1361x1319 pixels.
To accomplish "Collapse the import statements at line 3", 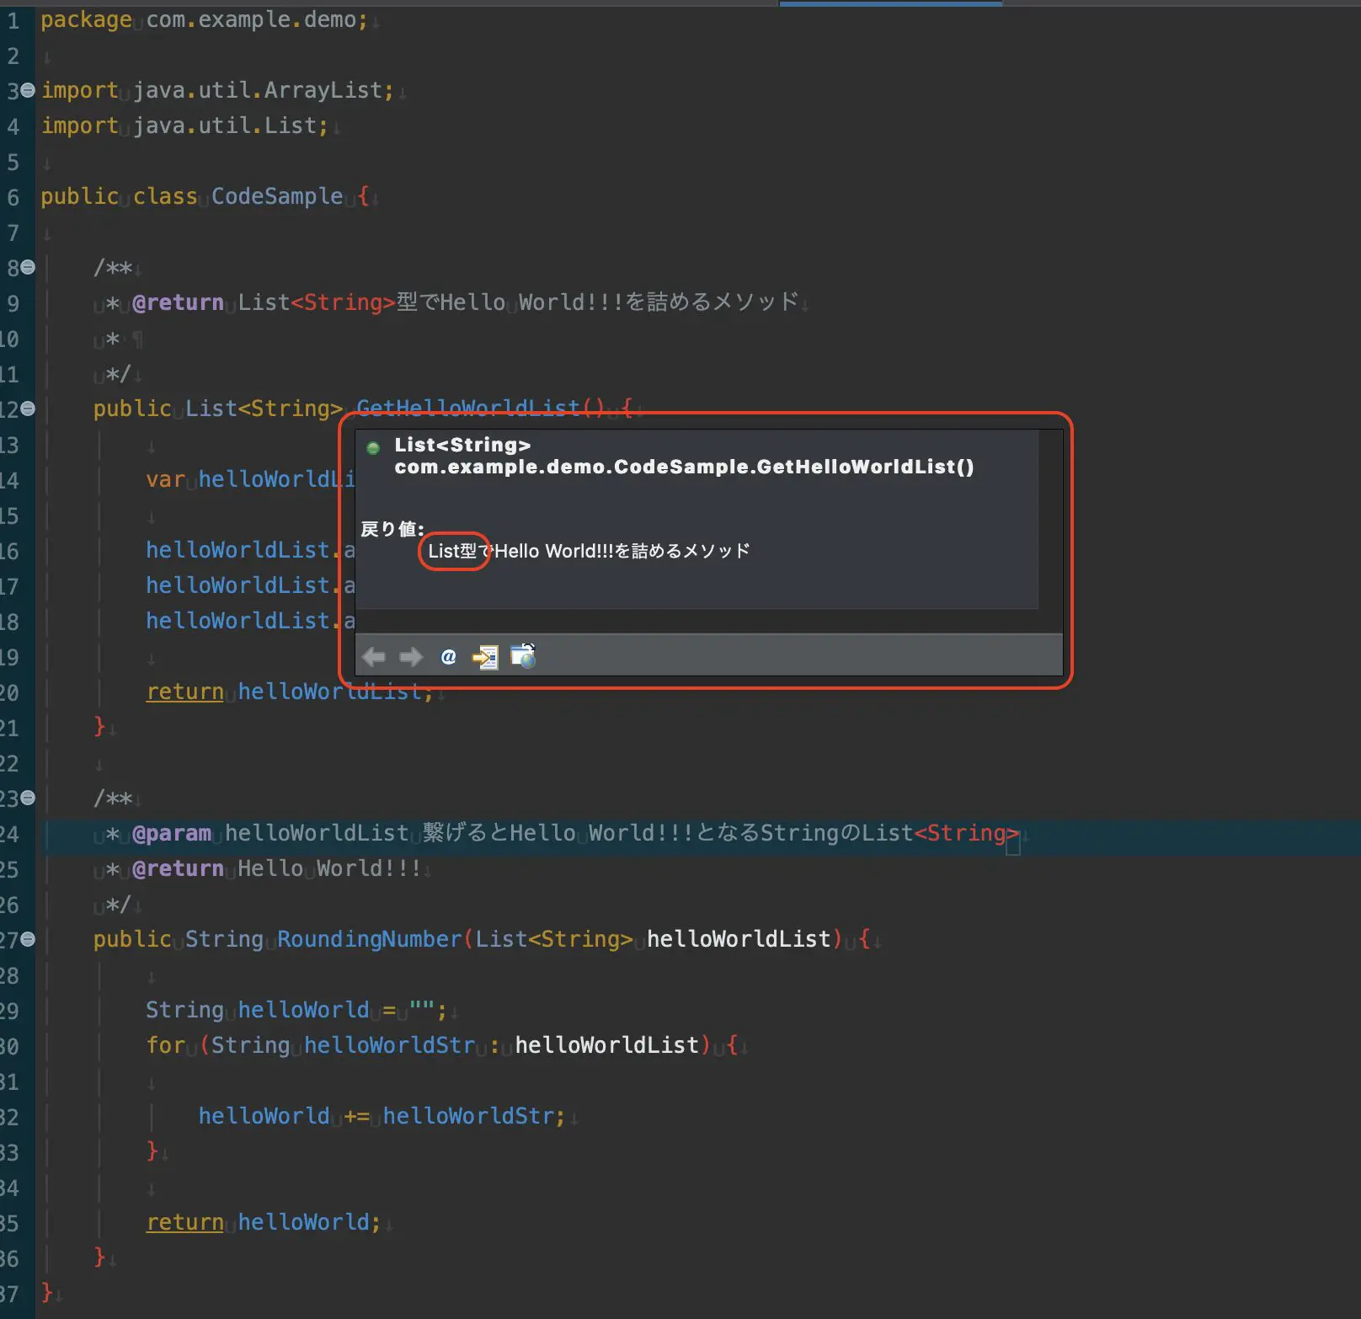I will 27,90.
